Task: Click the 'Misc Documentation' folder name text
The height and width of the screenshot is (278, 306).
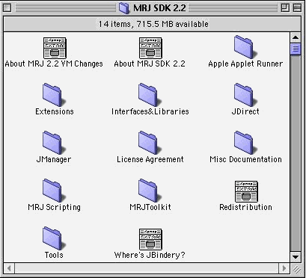Action: click(x=245, y=159)
